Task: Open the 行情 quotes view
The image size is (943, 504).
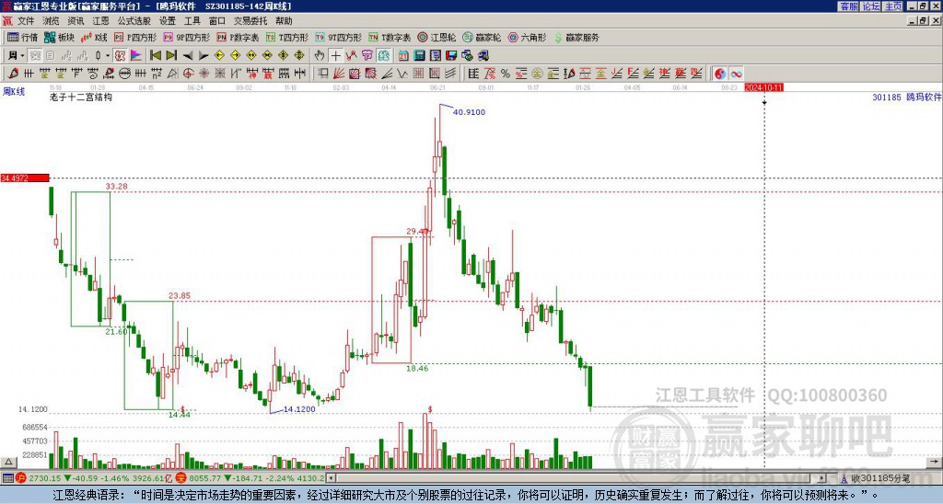Action: [22, 37]
